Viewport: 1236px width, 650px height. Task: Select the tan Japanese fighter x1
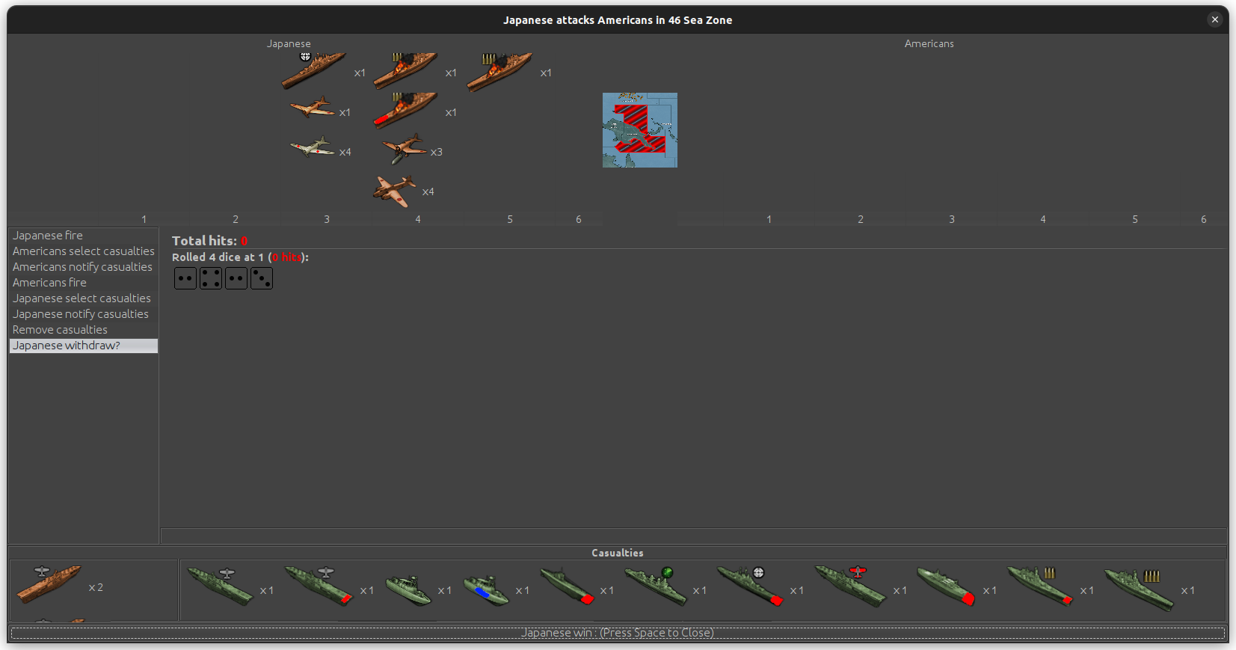[313, 108]
